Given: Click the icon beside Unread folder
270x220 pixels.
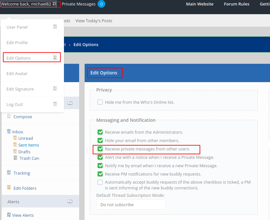Looking at the screenshot, I should click(x=15, y=138).
